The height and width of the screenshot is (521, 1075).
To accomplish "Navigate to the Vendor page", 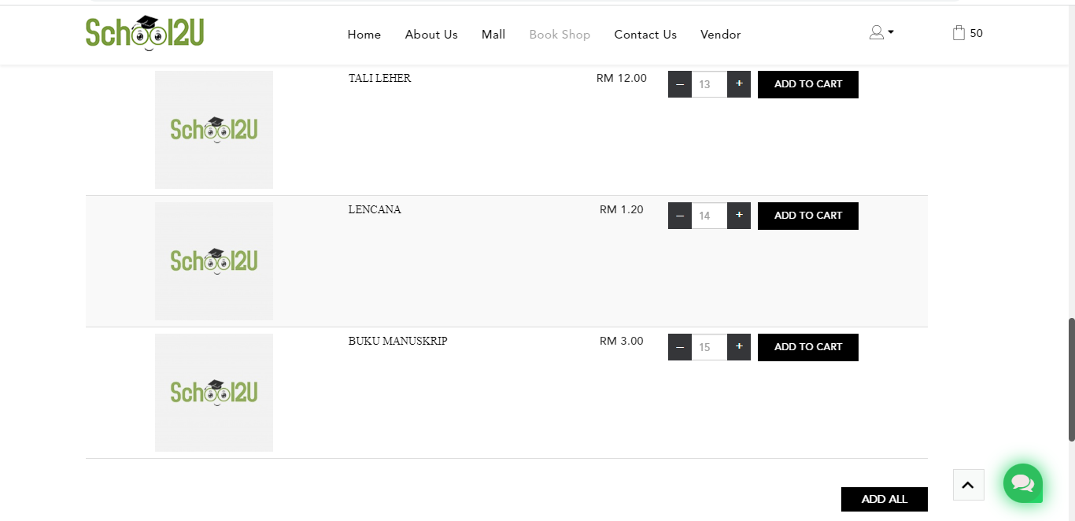I will (720, 35).
